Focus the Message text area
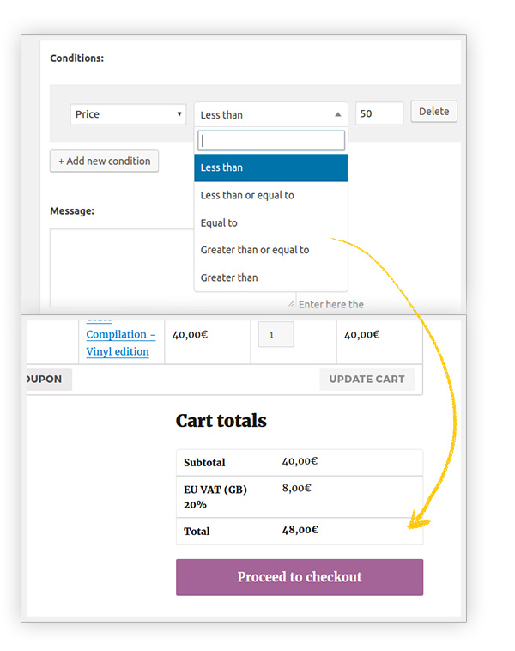Screen dimensions: 515x651 coord(120,266)
